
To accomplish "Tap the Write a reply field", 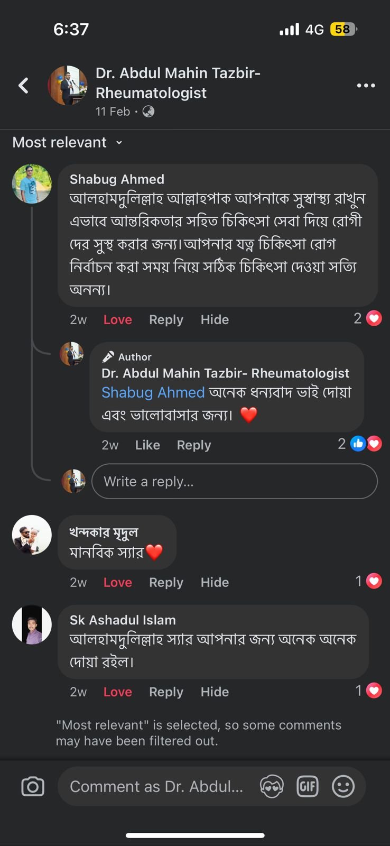I will [x=234, y=481].
